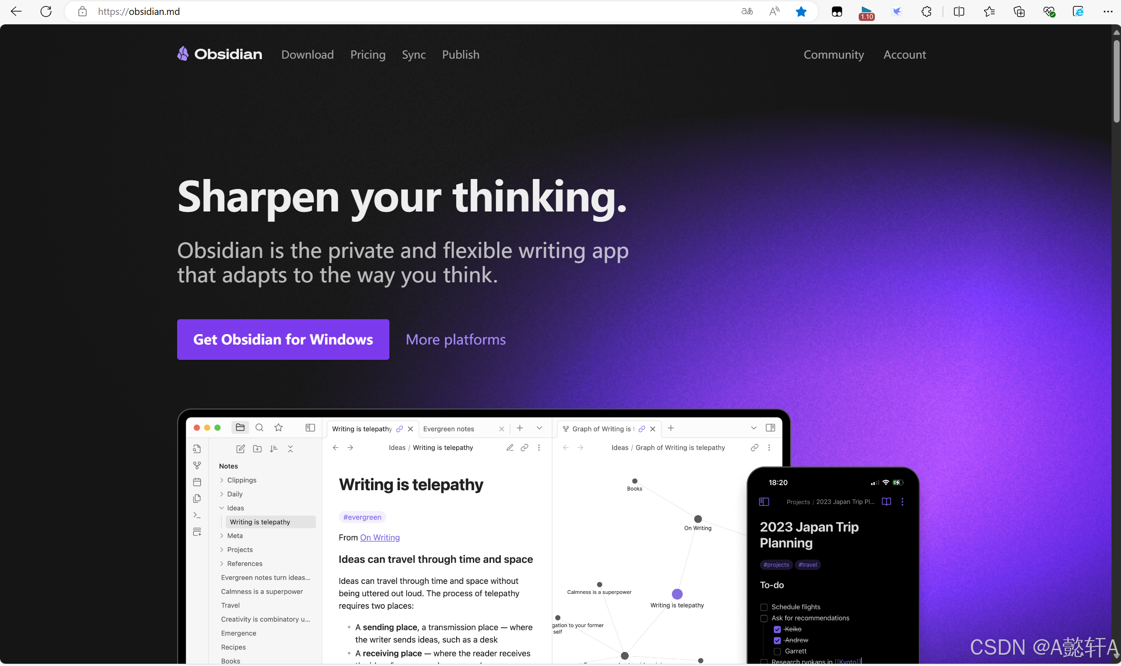Click the split screen icon
The height and width of the screenshot is (666, 1121).
point(959,12)
